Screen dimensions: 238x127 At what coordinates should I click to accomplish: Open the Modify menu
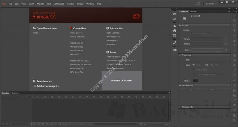[40, 4]
